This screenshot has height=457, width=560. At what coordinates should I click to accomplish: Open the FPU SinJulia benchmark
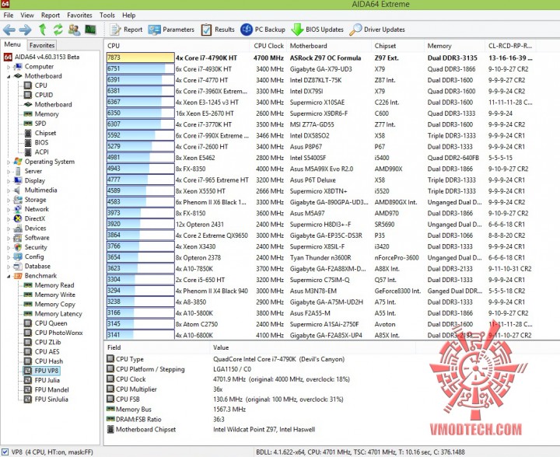coord(51,399)
